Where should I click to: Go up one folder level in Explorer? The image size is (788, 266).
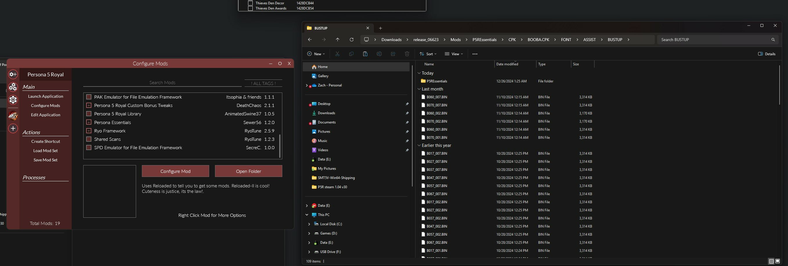point(337,40)
